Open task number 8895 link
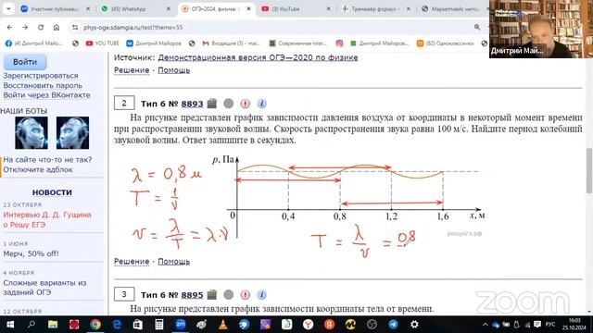 point(192,294)
